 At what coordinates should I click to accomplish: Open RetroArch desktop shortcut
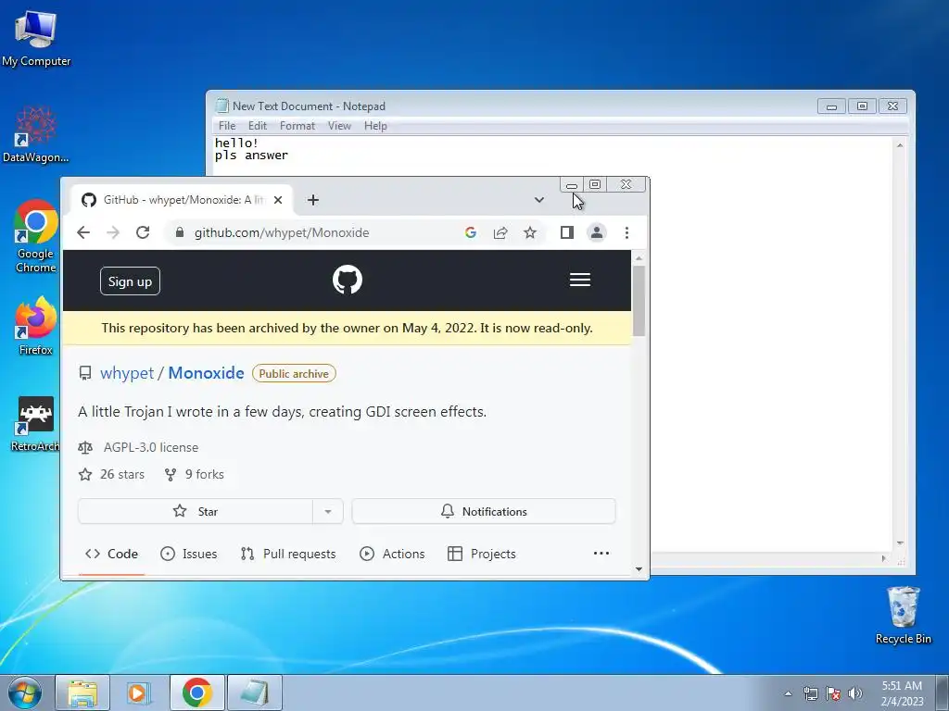point(36,423)
